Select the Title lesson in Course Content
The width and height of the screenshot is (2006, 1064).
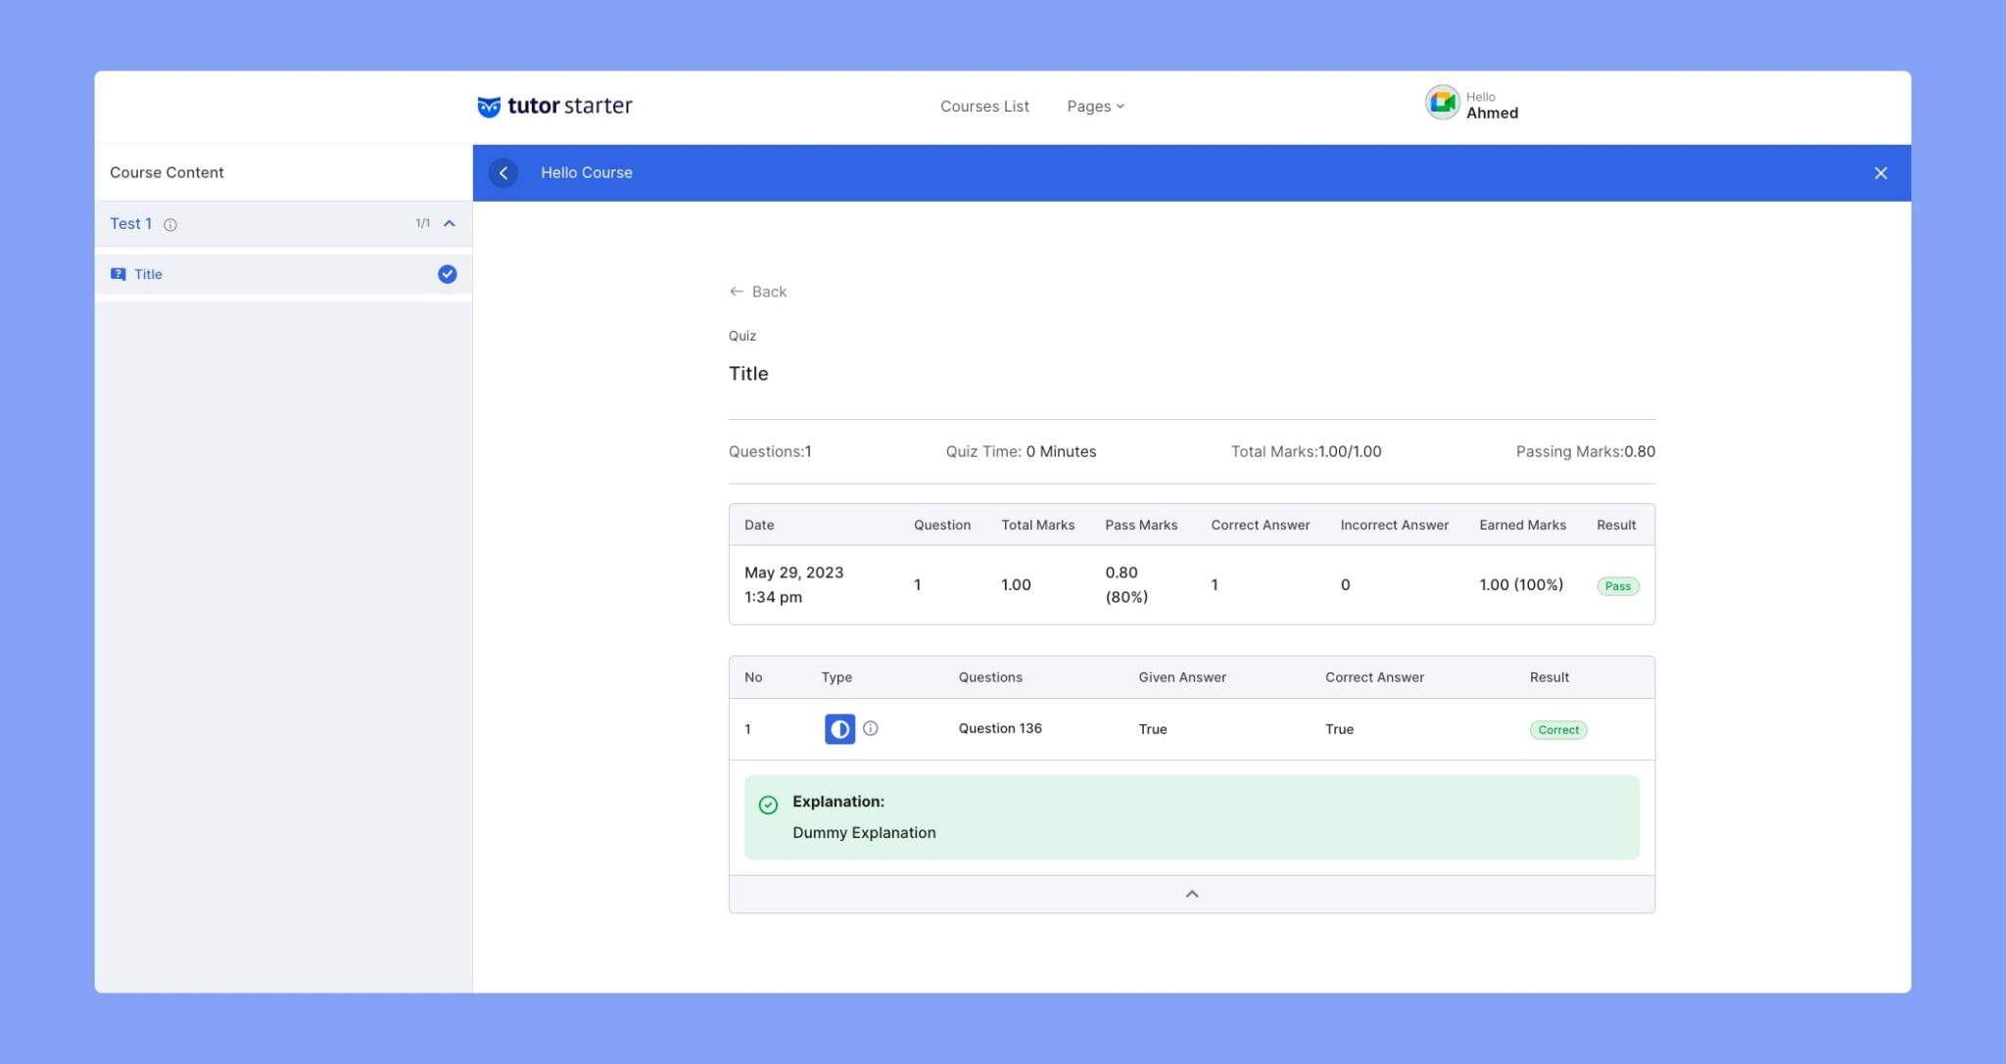(x=149, y=274)
